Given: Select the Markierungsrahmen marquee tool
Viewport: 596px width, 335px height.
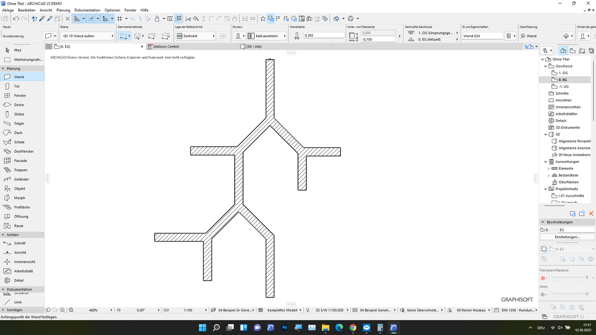Looking at the screenshot, I should [22, 60].
